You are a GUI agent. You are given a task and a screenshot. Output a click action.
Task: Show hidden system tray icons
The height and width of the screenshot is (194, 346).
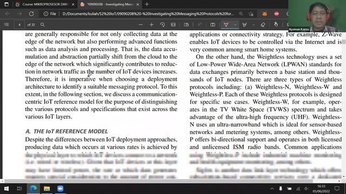coord(272,189)
